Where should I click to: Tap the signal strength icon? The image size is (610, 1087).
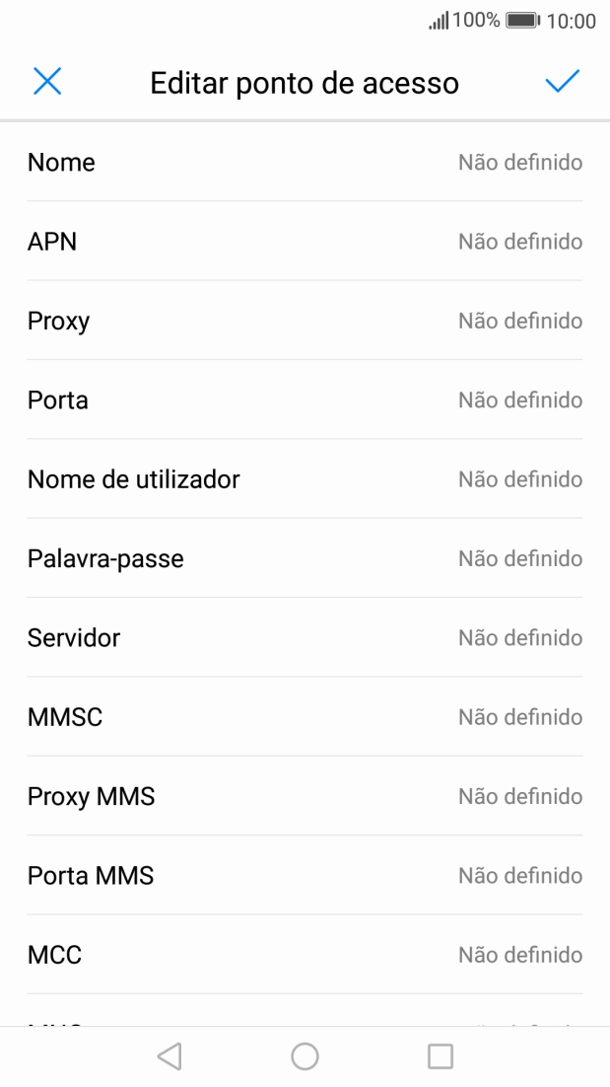[439, 21]
